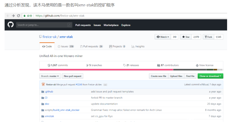The image size is (234, 124).
Task: Click the contributors people icon
Action: coord(159,65)
